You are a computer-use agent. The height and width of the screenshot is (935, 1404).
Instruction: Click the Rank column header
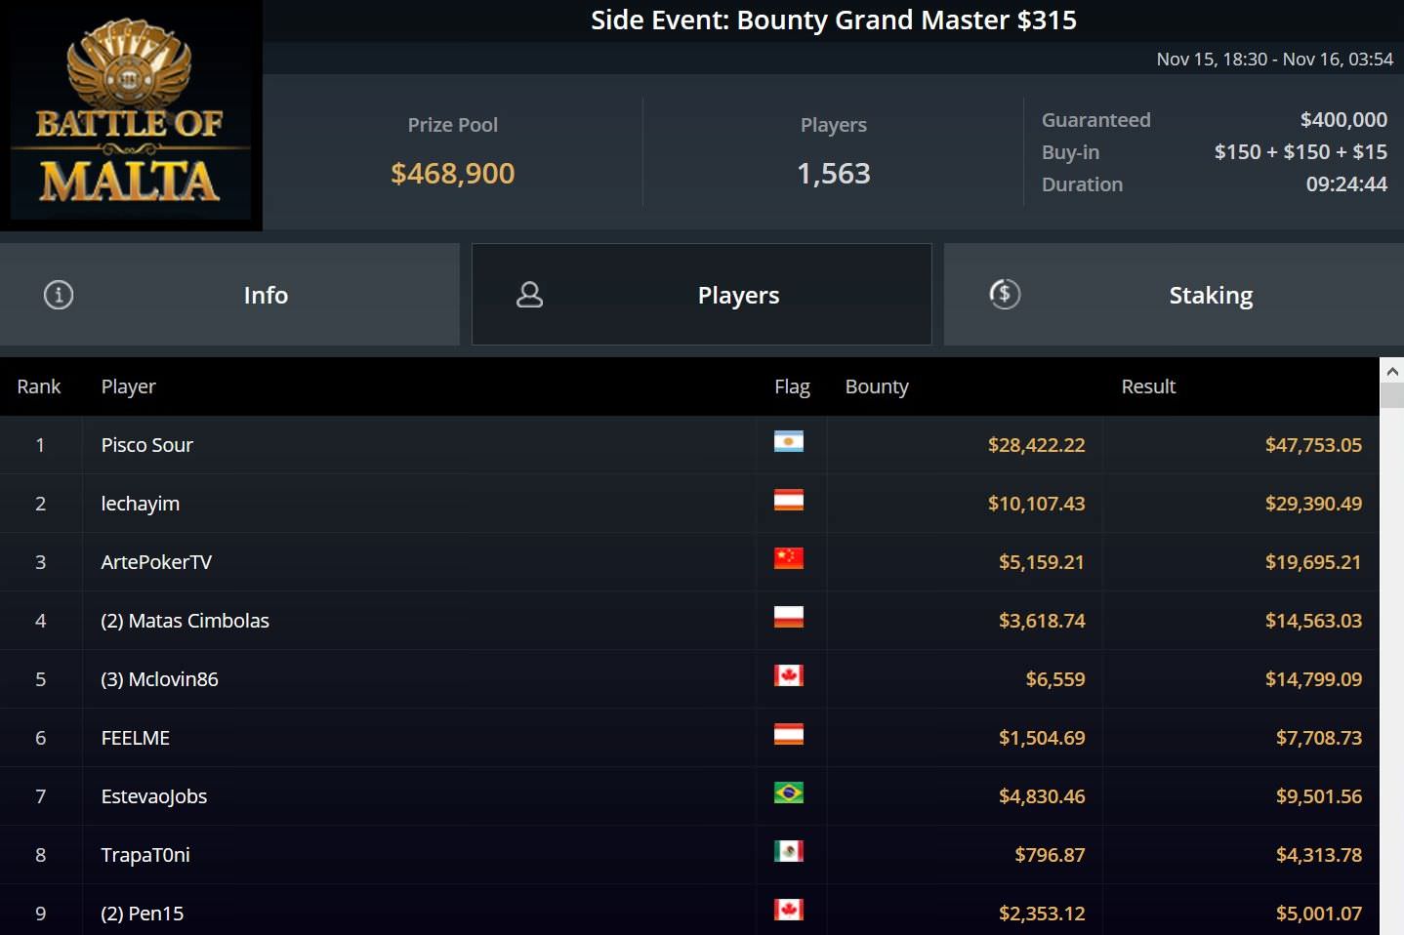(39, 386)
